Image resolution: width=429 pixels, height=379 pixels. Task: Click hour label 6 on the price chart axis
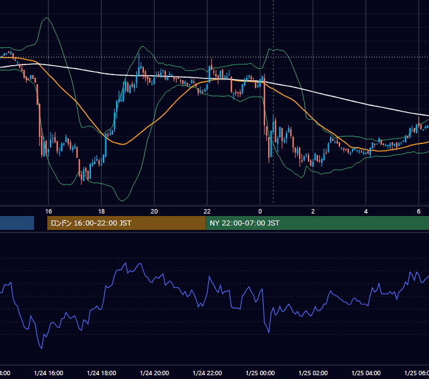coord(419,212)
